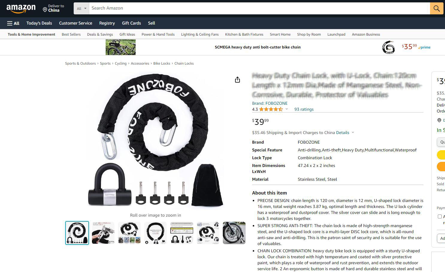The image size is (445, 272).
Task: Select Best Sellers in sub-navigation
Action: click(71, 34)
